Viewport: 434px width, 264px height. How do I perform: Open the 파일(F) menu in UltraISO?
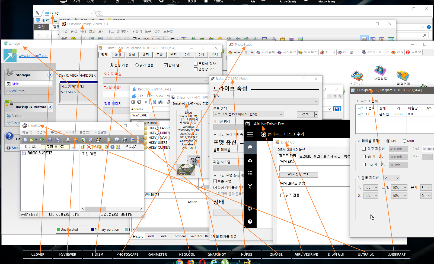[27, 132]
